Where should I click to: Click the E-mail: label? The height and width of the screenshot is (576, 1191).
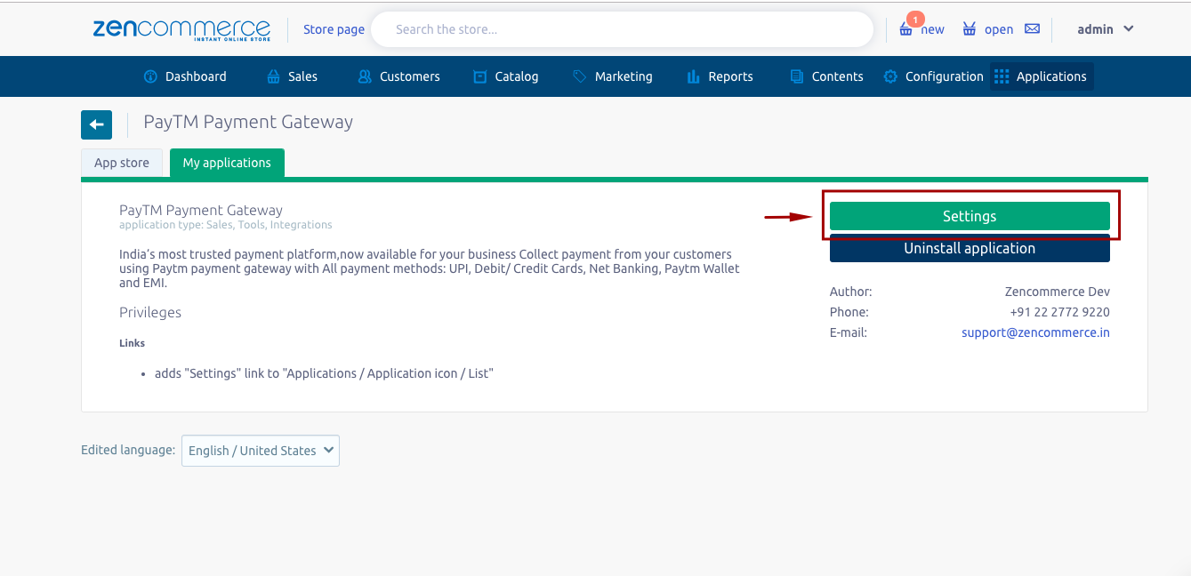[848, 332]
